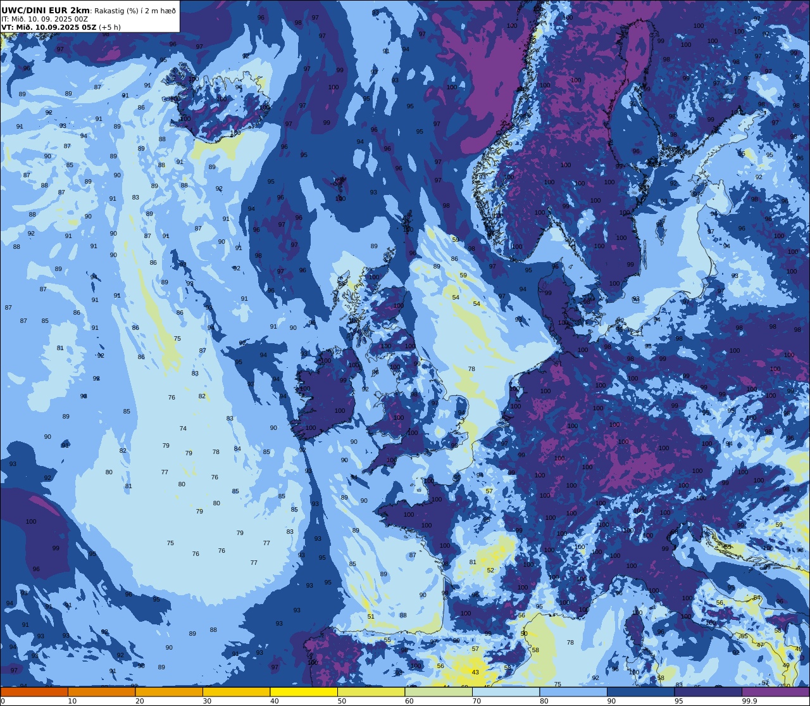This screenshot has width=810, height=706.
Task: Select the 90–95 legend color segment
Action: coord(640,691)
